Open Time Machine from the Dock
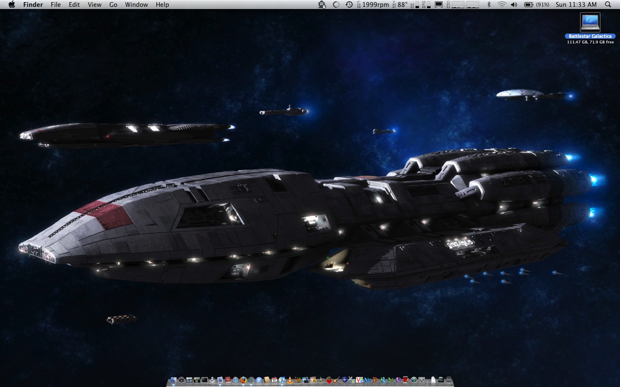The image size is (620, 387). click(x=414, y=380)
